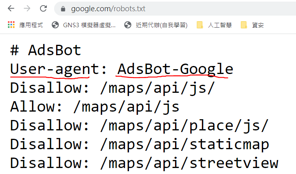Click the browser back arrow
This screenshot has height=174, width=296.
(11, 8)
